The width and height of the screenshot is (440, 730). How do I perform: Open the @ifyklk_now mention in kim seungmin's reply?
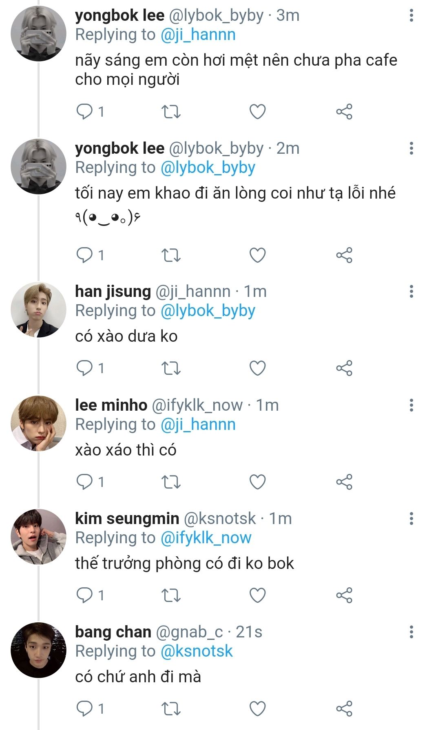206,538
